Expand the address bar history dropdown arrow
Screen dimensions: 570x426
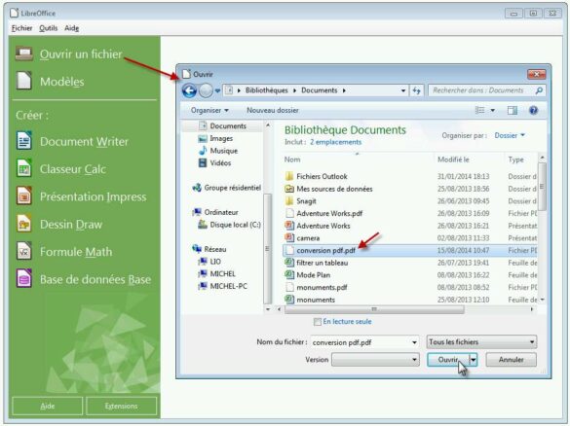click(x=403, y=90)
